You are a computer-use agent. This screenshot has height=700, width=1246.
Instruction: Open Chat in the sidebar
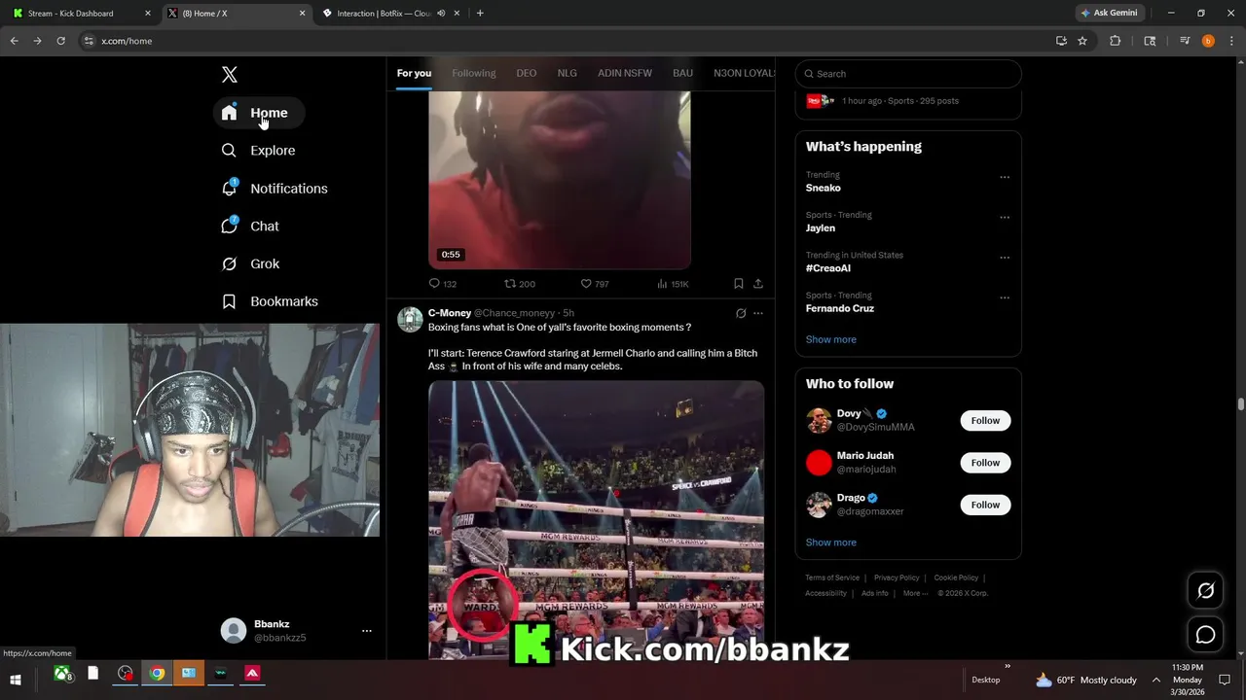pos(250,227)
